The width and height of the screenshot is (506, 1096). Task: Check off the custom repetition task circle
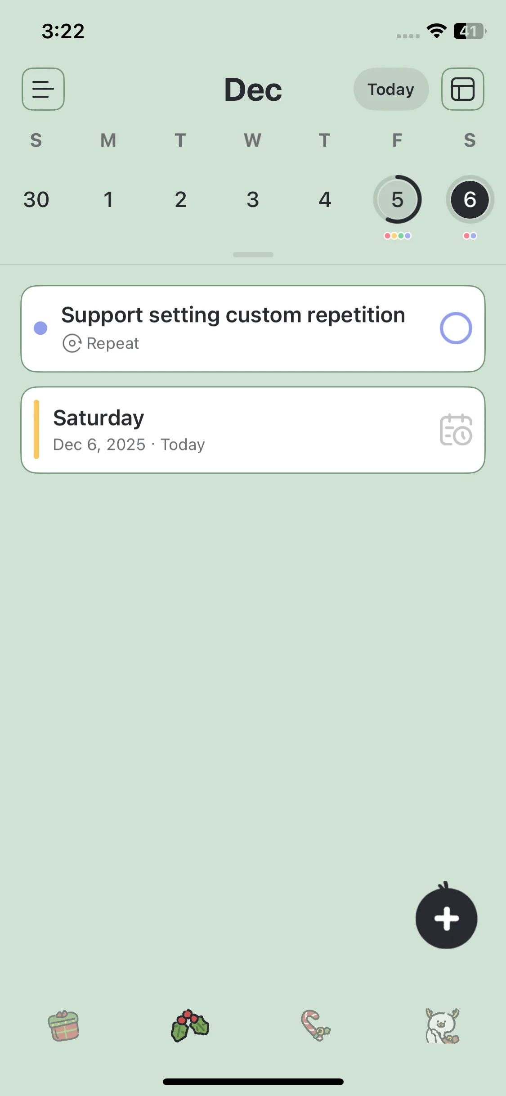(x=456, y=328)
